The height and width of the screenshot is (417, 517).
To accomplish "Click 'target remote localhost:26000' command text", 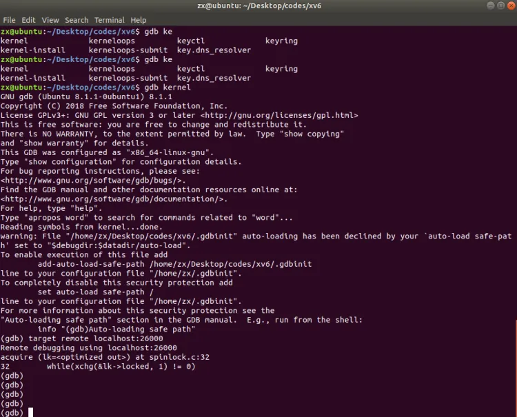I will coord(96,338).
